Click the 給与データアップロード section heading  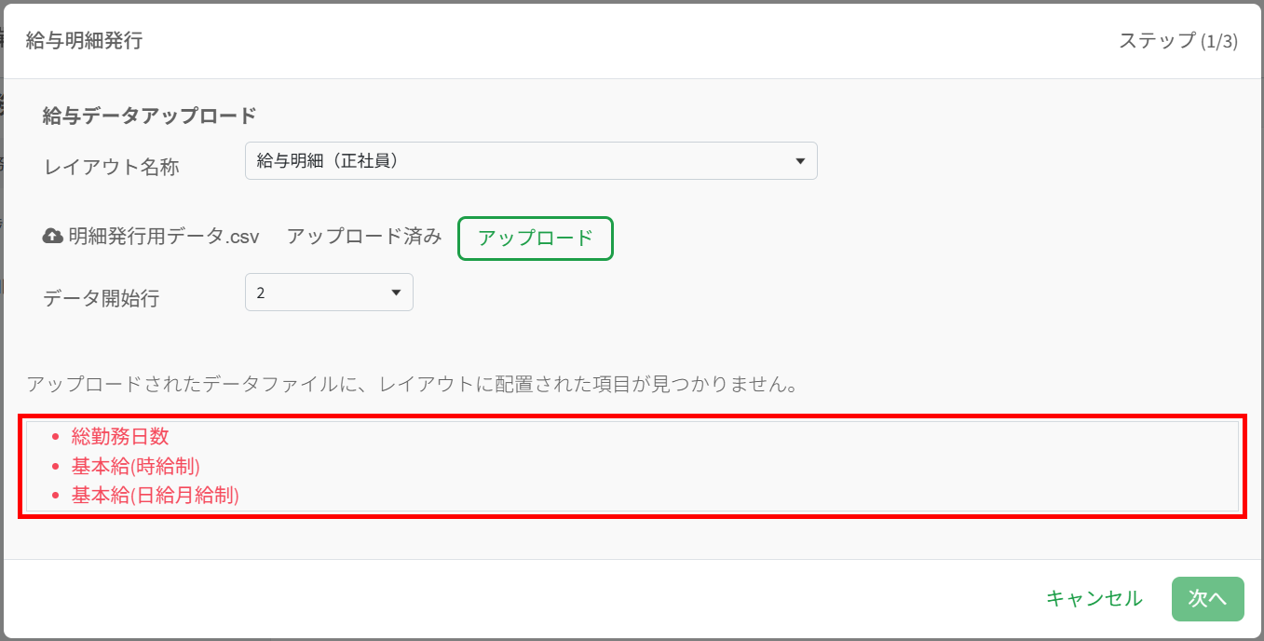pyautogui.click(x=149, y=116)
